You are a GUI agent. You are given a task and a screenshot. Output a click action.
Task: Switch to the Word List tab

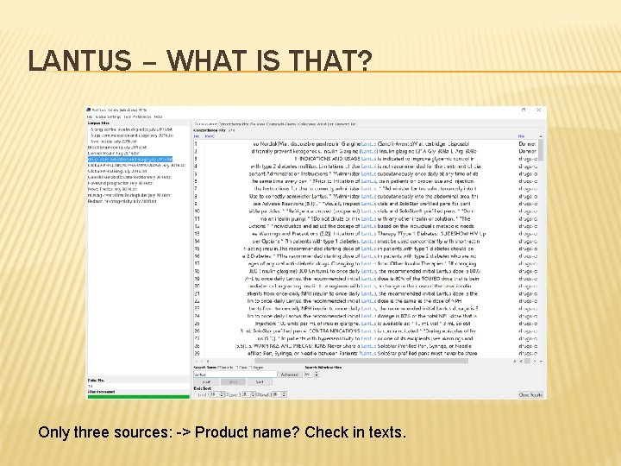point(325,124)
